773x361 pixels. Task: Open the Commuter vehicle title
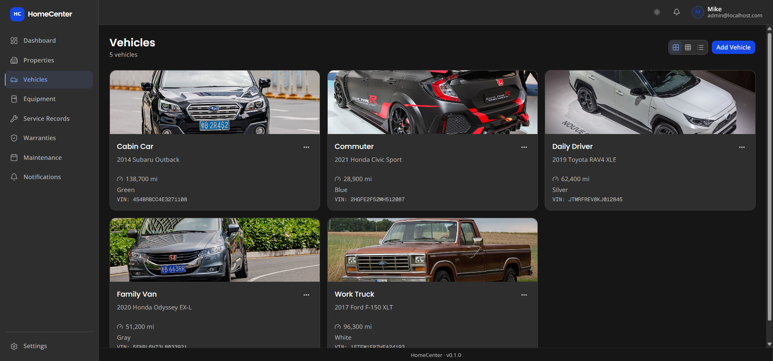354,146
